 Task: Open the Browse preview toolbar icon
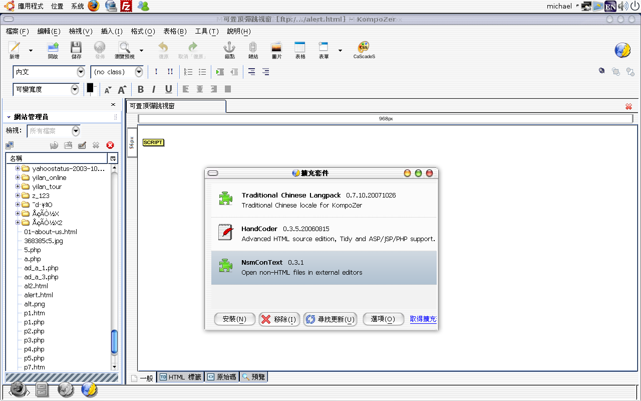124,49
